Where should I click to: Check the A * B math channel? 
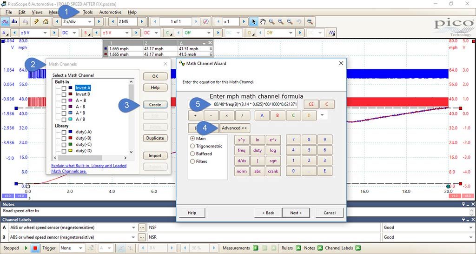click(x=64, y=114)
